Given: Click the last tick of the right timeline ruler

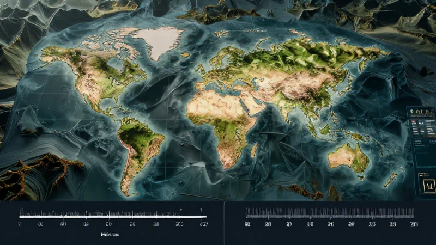Looking at the screenshot, I should click(414, 213).
